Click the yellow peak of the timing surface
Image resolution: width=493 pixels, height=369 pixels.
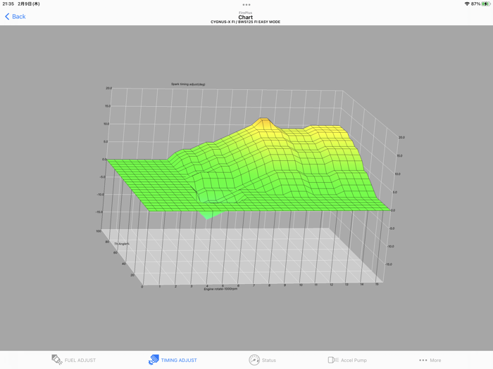[x=264, y=121]
